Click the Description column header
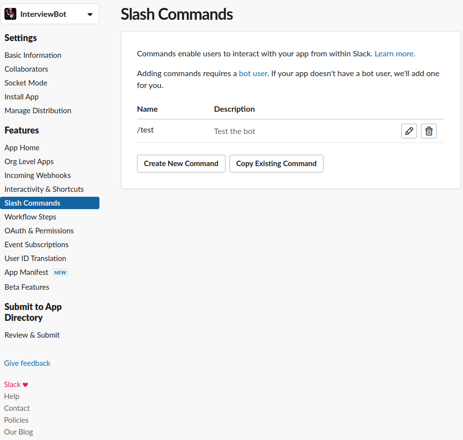The image size is (463, 440). (x=234, y=109)
